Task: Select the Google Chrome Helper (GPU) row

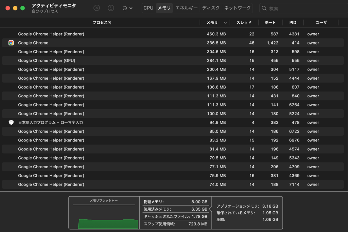Action: [173, 60]
